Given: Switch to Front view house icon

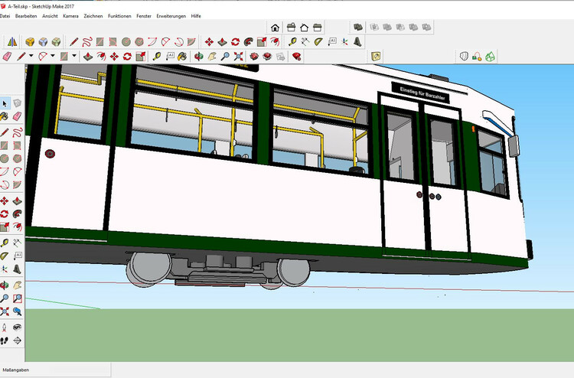Looking at the screenshot, I should [x=304, y=28].
